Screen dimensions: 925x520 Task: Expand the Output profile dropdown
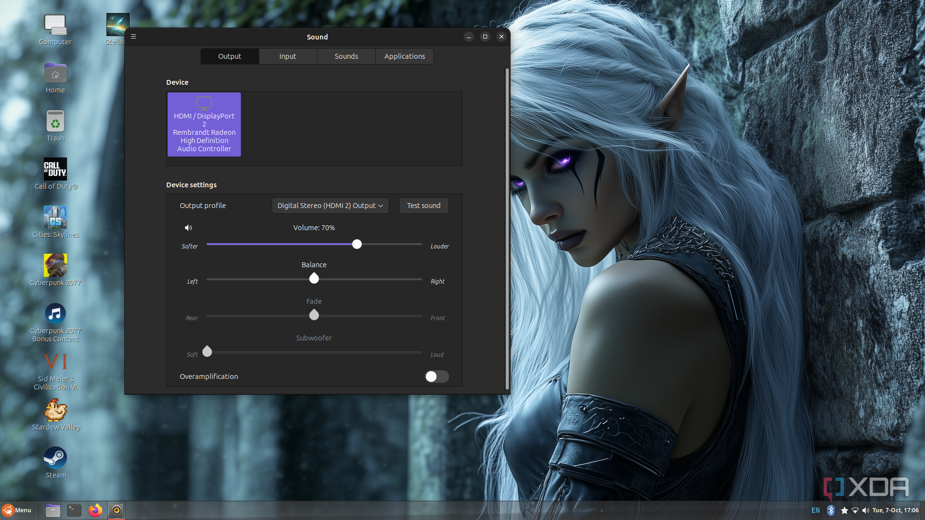pyautogui.click(x=330, y=206)
